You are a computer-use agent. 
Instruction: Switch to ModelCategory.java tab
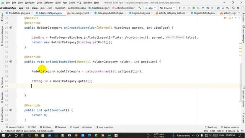(20, 13)
